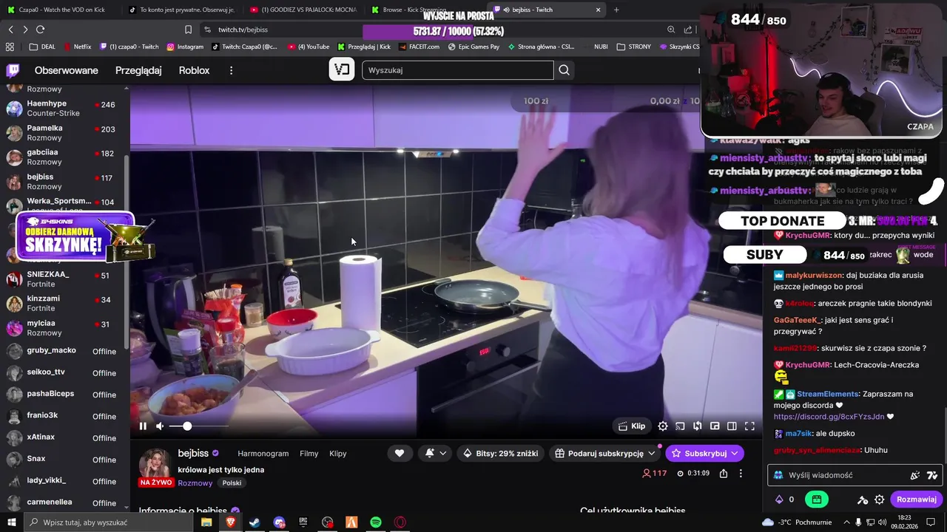This screenshot has height=532, width=947.
Task: Open the Klipy tab
Action: 337,454
